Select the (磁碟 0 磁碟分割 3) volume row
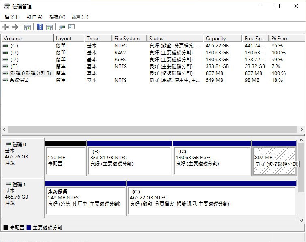Screen dimensions: 306x242 [153, 73]
